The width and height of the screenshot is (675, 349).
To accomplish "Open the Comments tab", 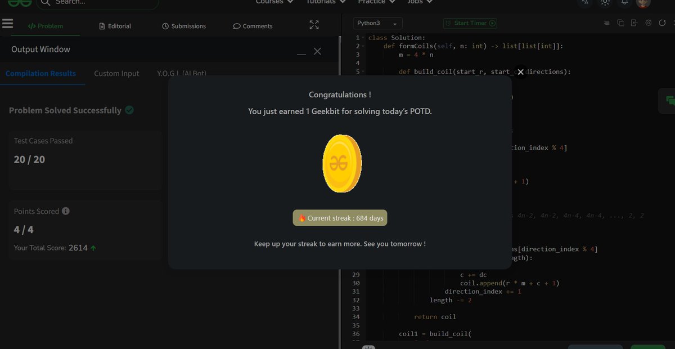I will coord(253,26).
